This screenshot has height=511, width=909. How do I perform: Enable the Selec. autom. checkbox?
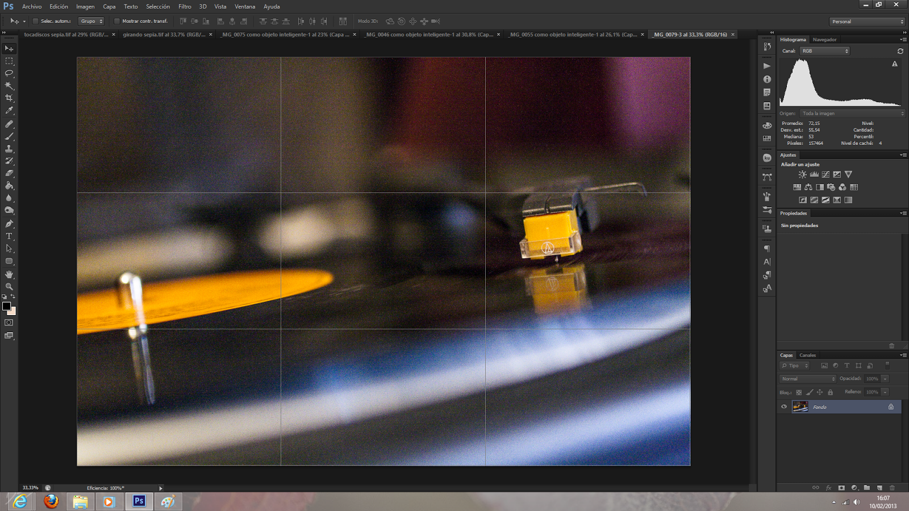pyautogui.click(x=35, y=21)
